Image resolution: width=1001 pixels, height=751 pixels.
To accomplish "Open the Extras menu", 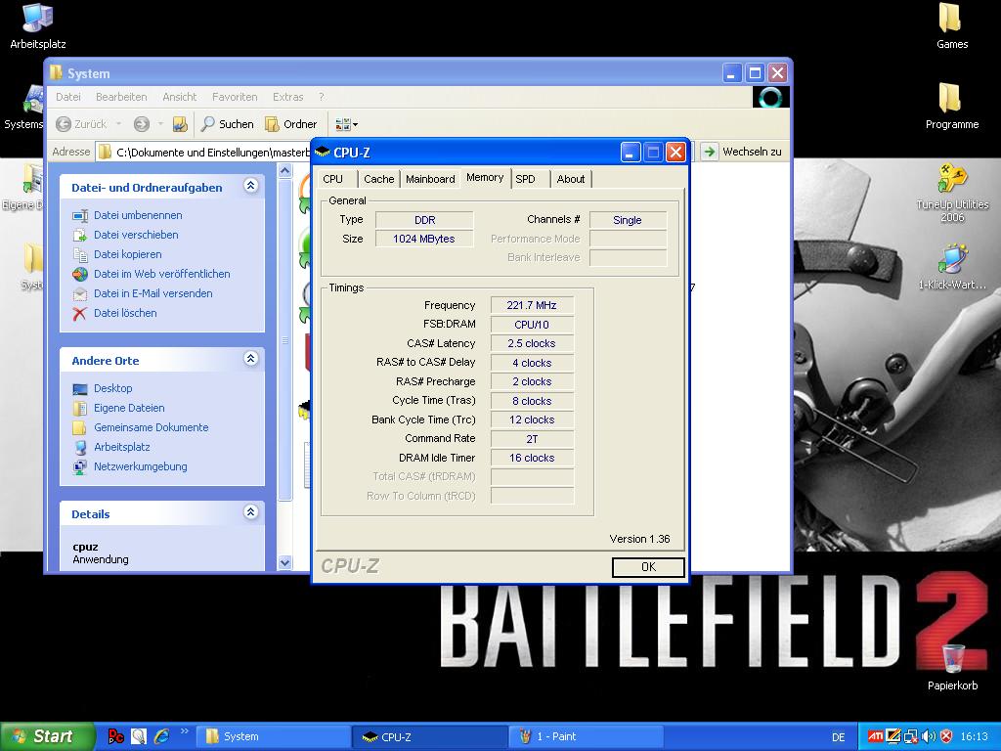I will click(288, 97).
